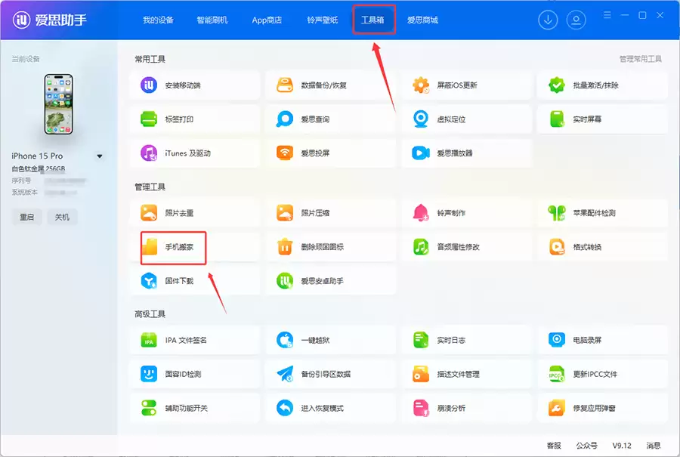Open IPA 文件签名 tool
The height and width of the screenshot is (457, 680).
[195, 341]
